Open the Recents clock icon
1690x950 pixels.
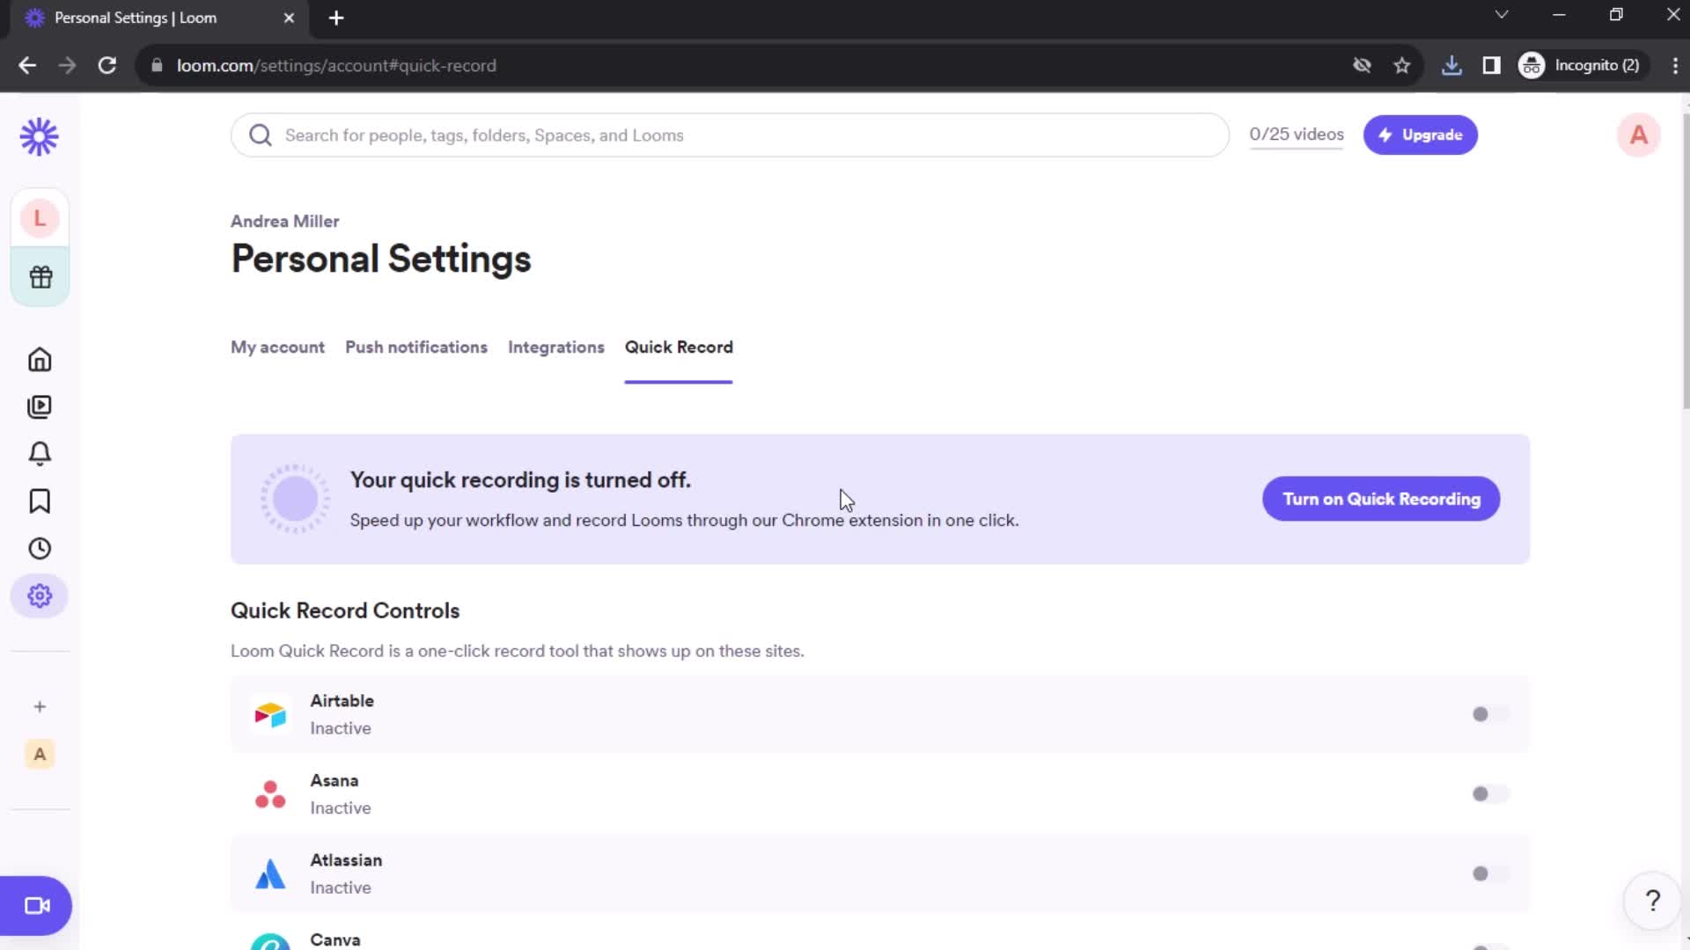point(40,547)
